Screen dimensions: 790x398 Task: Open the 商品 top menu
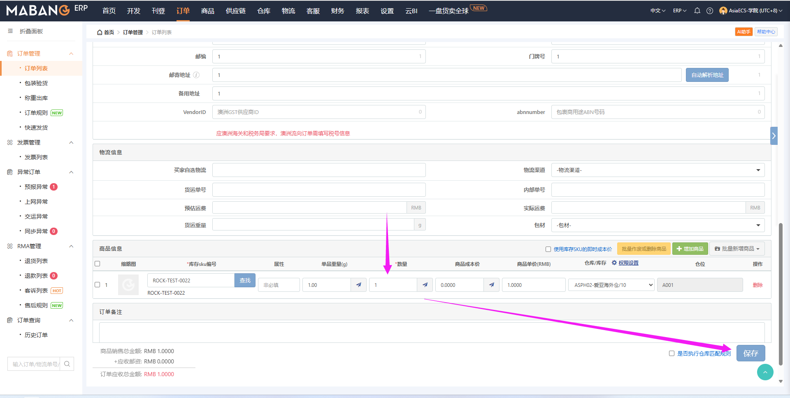tap(207, 11)
